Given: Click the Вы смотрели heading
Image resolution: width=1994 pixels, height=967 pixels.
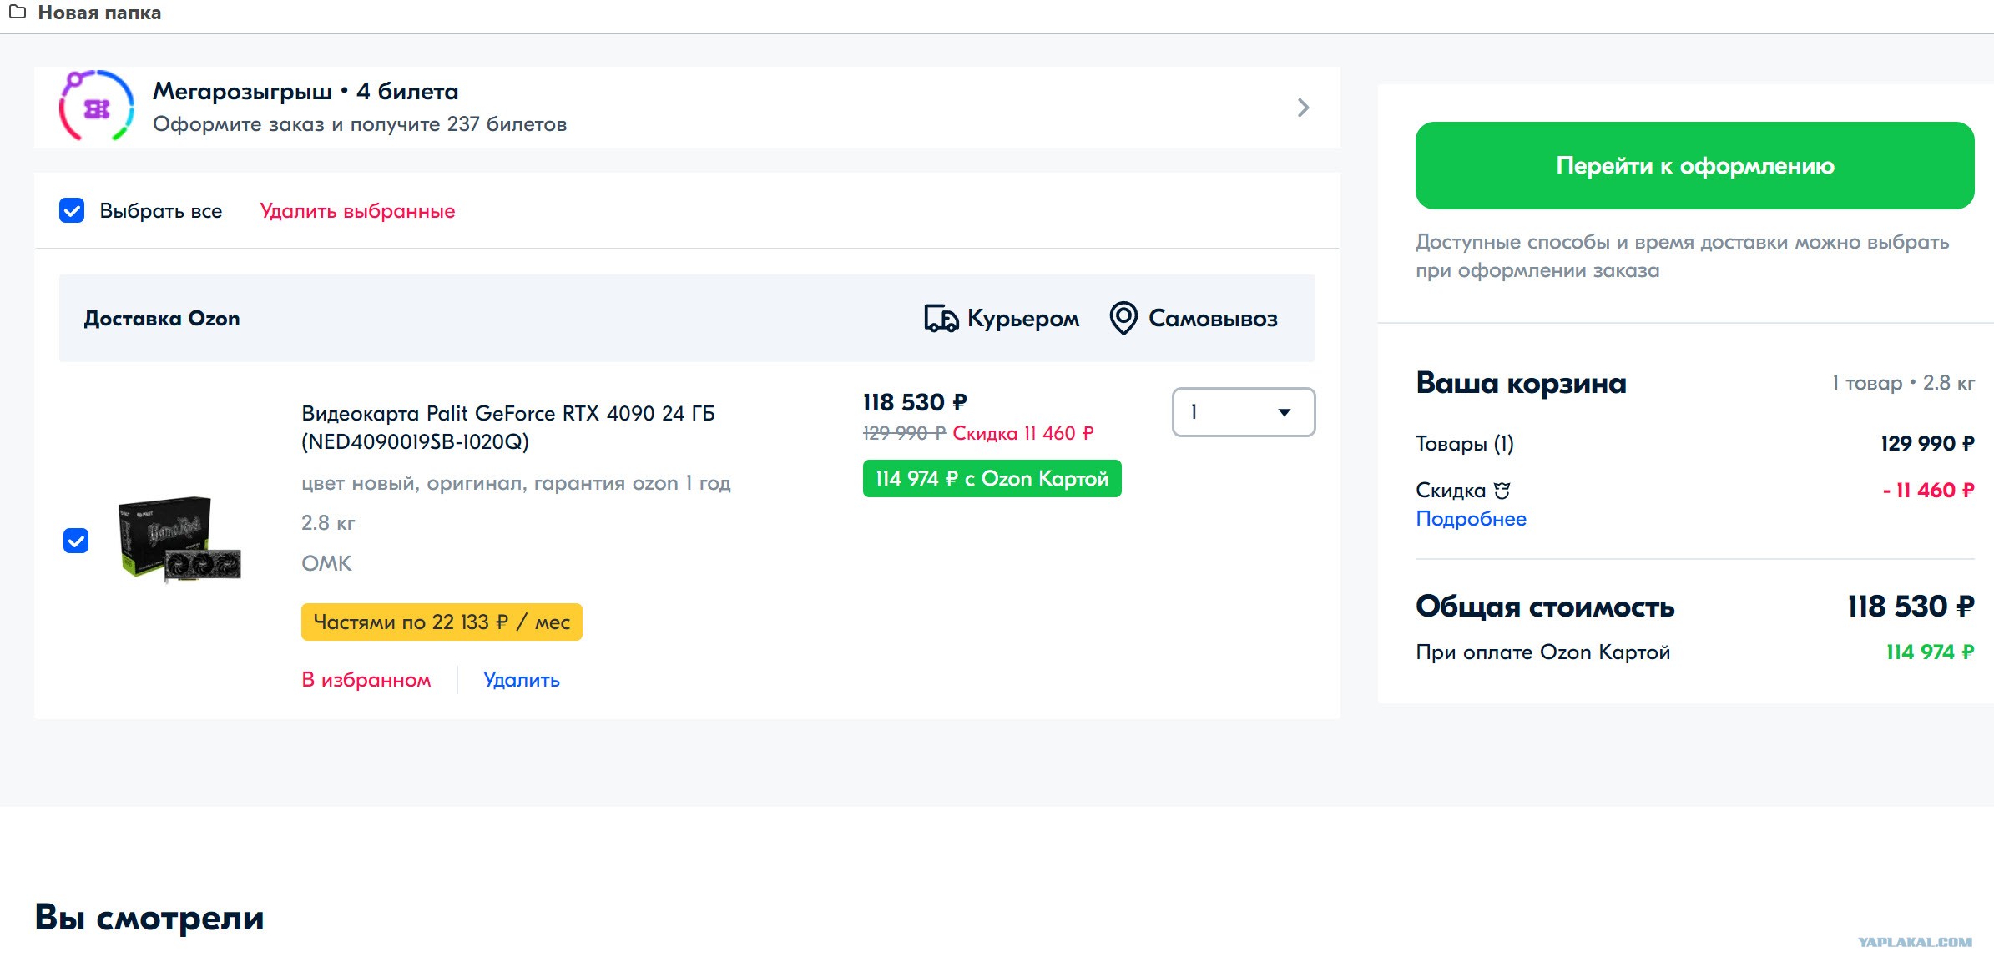Looking at the screenshot, I should [x=149, y=917].
